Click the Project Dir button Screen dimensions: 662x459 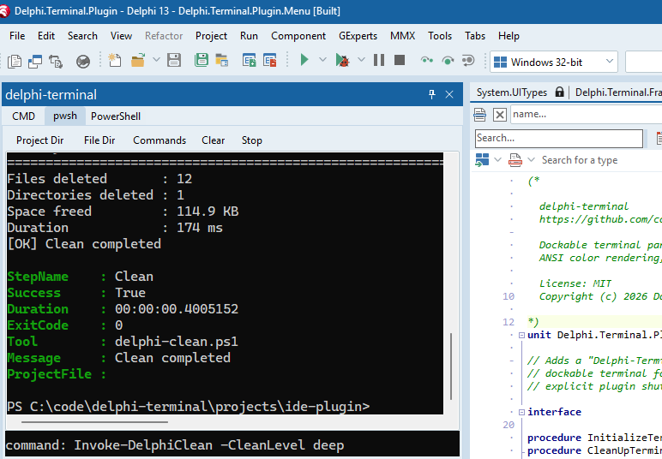click(39, 140)
